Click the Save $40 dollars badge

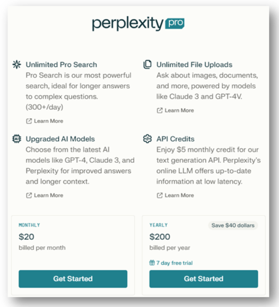(x=233, y=226)
